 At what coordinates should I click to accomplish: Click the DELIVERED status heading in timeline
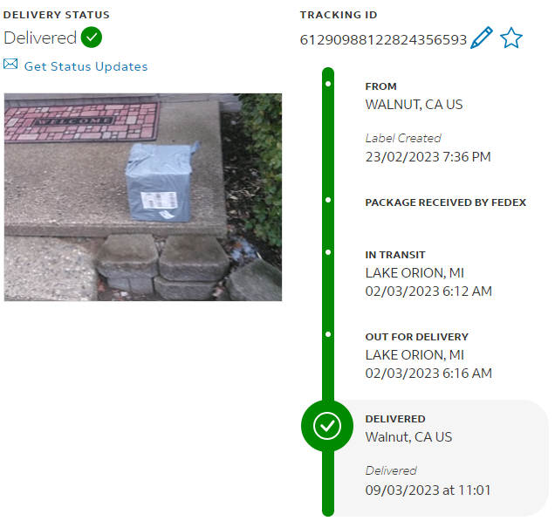point(395,419)
